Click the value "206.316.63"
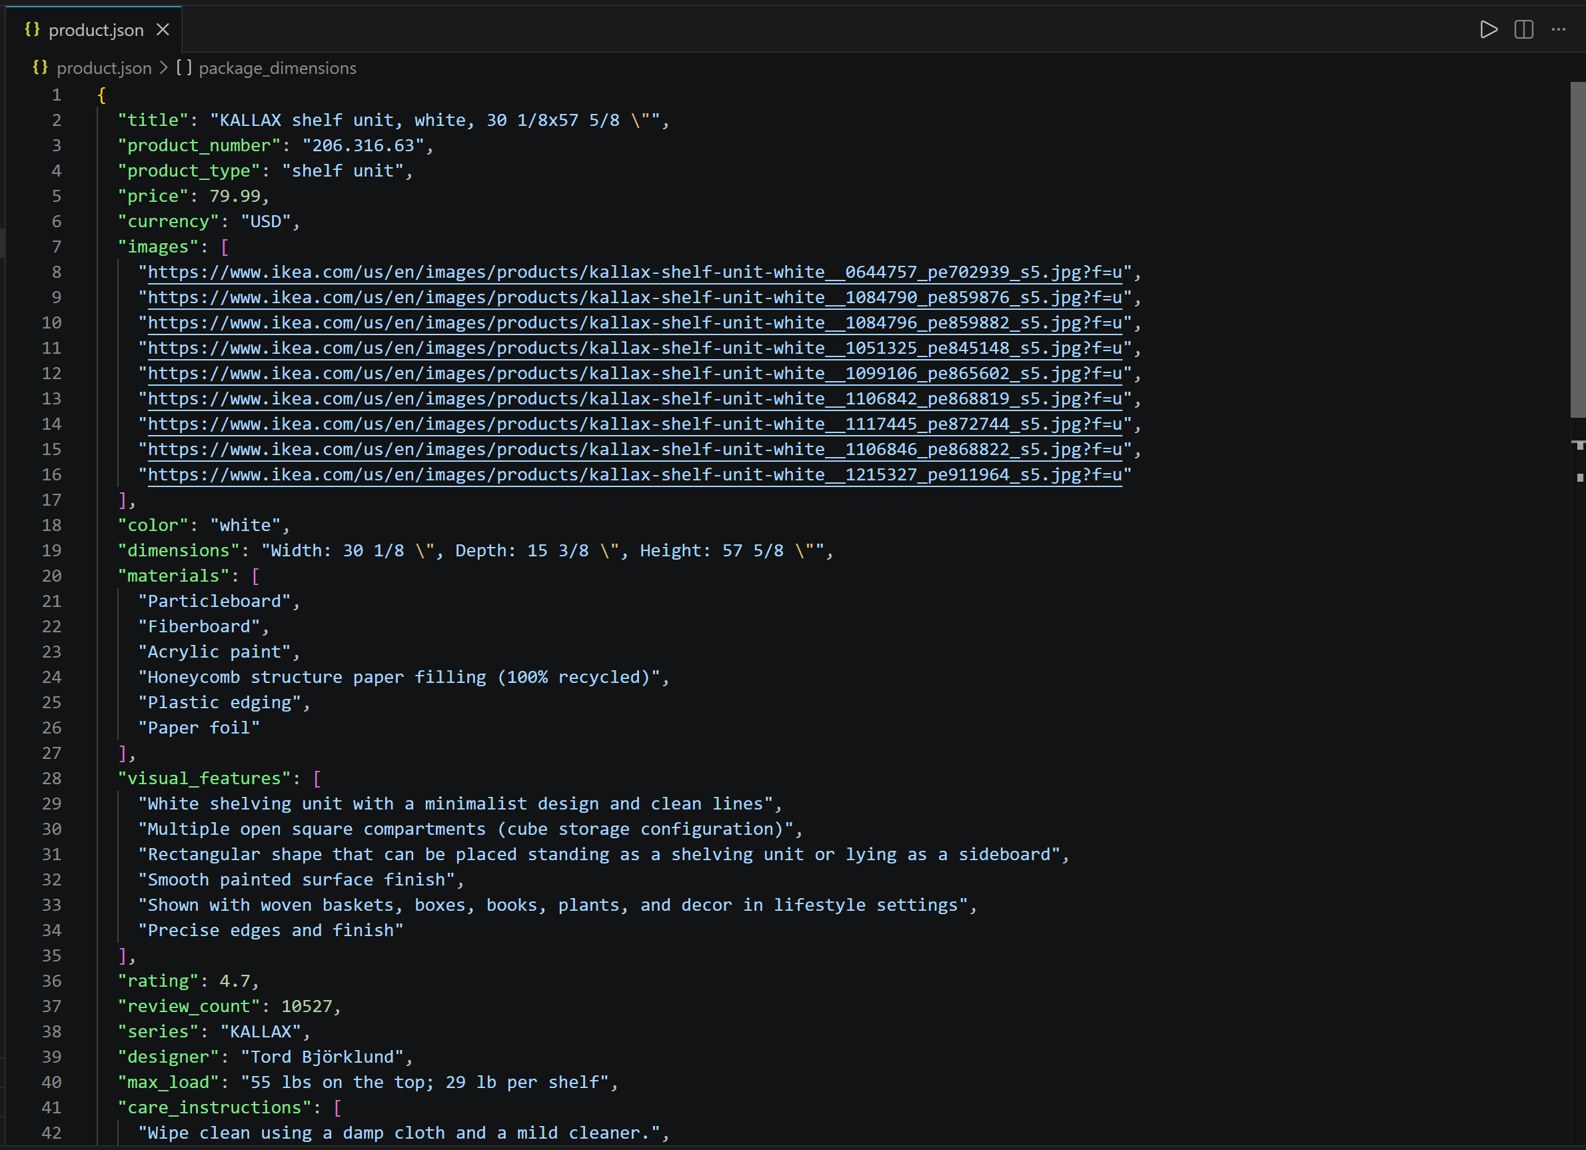Image resolution: width=1586 pixels, height=1150 pixels. (364, 145)
